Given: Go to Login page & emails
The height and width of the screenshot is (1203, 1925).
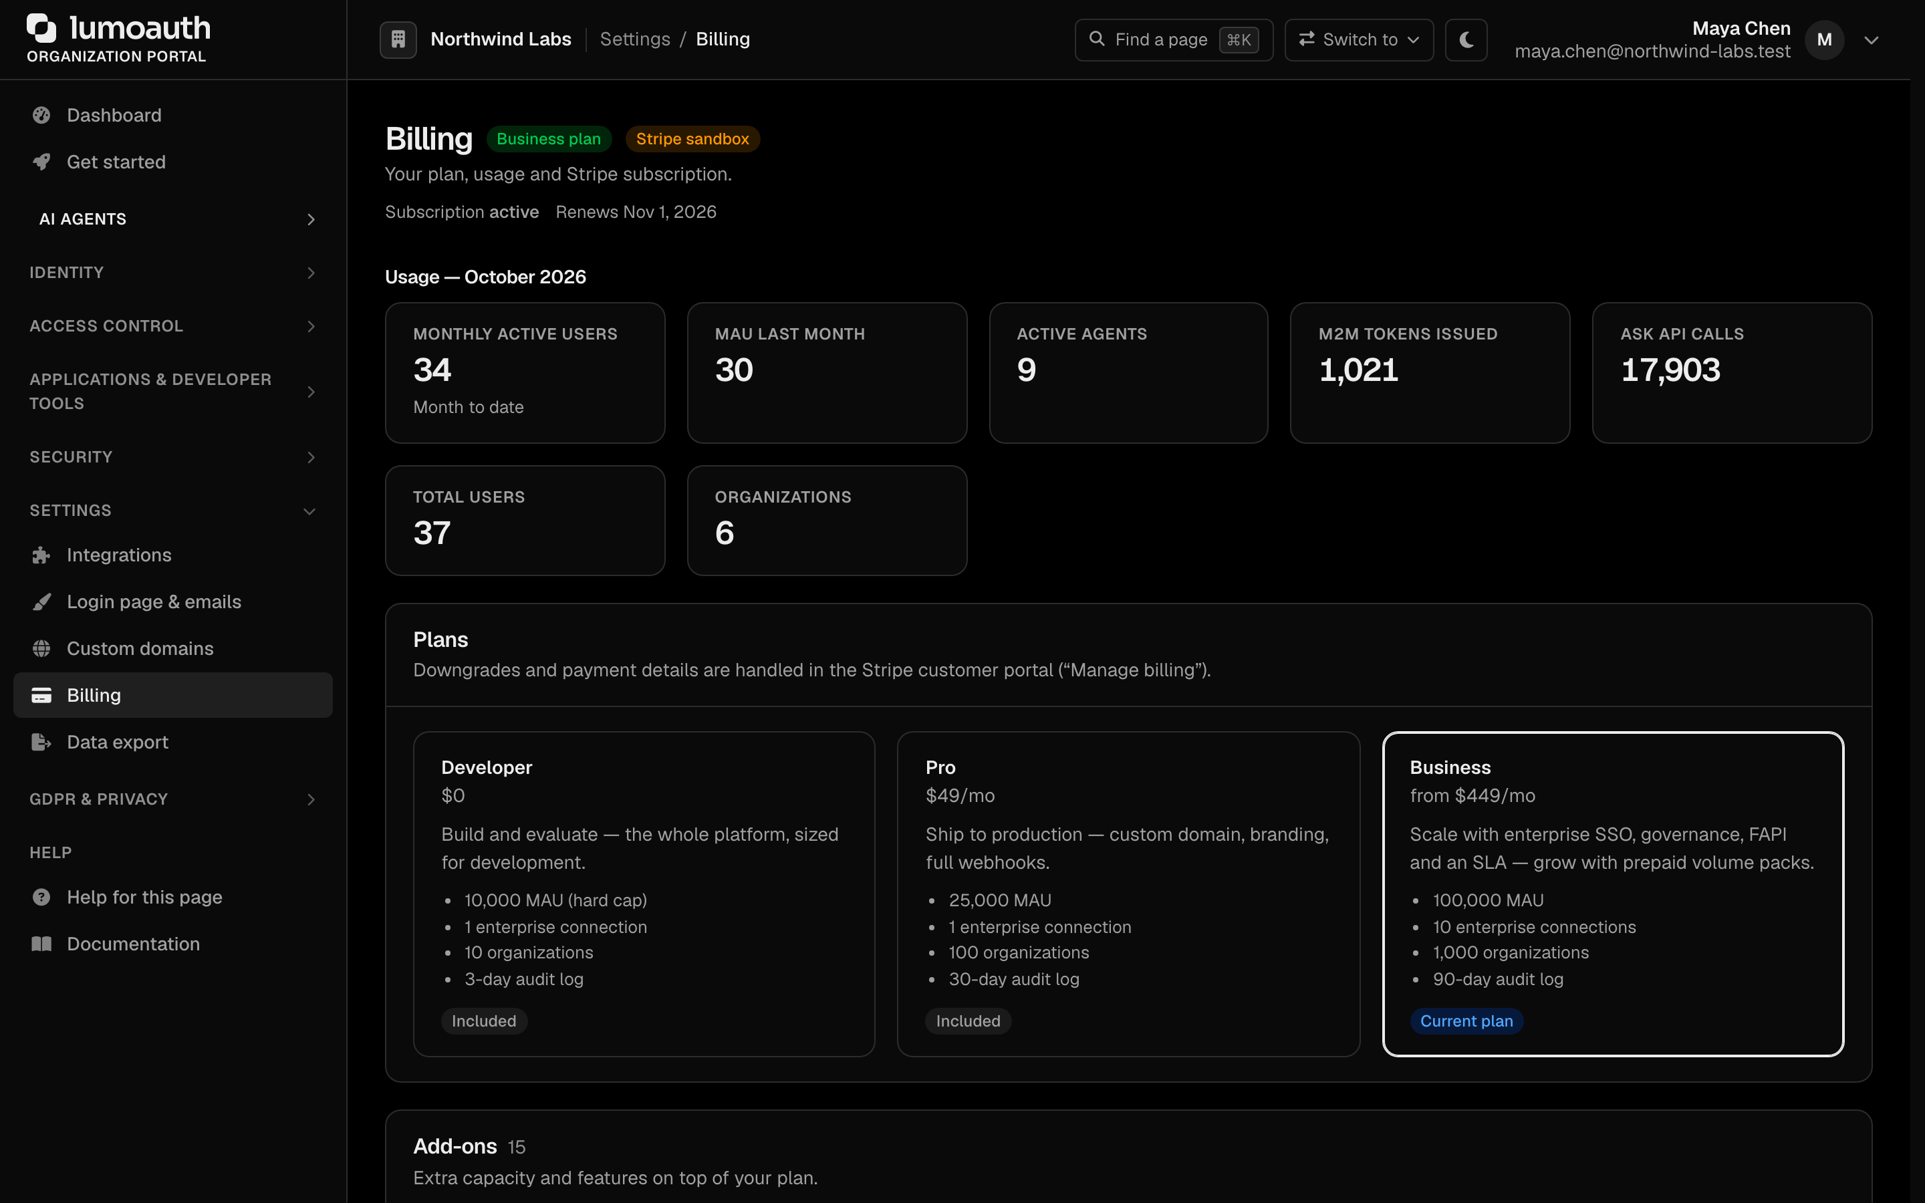Looking at the screenshot, I should tap(173, 602).
